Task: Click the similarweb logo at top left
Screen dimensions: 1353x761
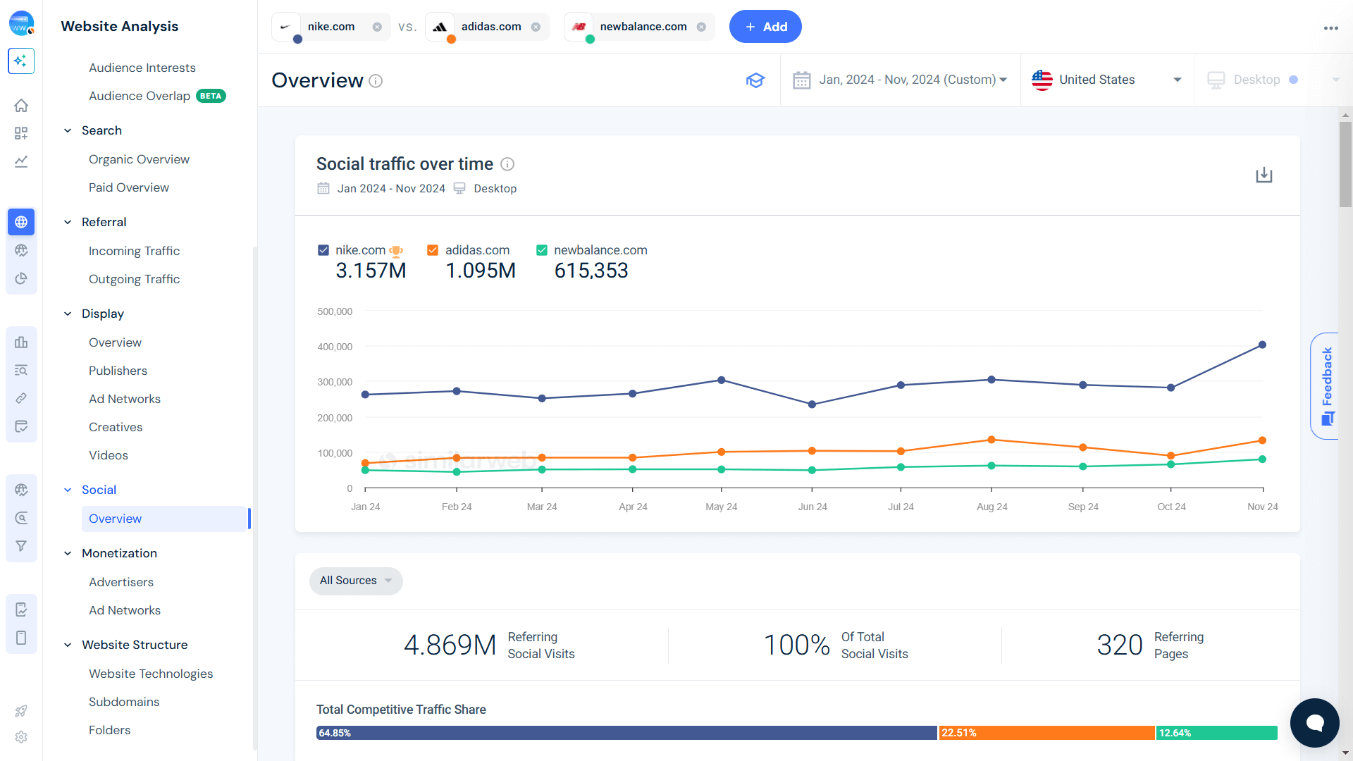Action: point(21,23)
